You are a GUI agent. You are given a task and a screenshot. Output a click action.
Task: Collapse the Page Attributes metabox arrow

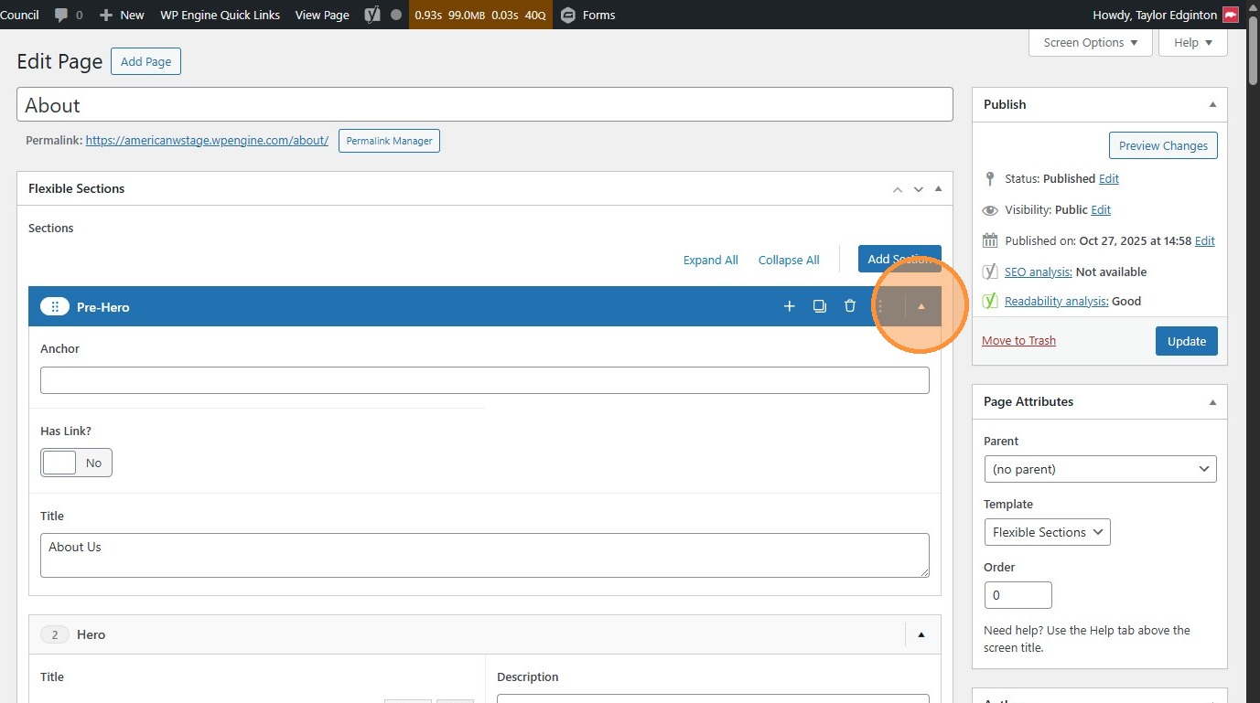[x=1212, y=401]
